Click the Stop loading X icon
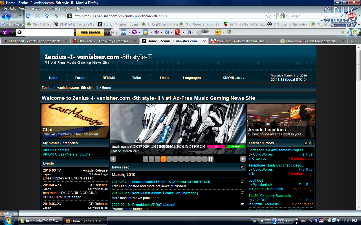Image resolution: width=361 pixels, height=225 pixels. [x=37, y=16]
